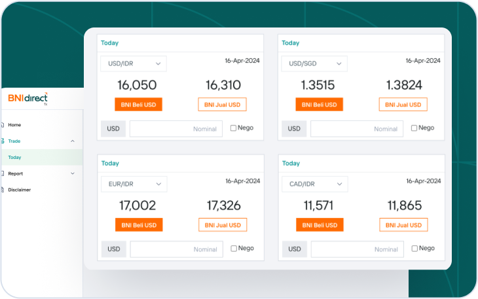Toggle Nego checkbox in EUR/IDR card

click(x=234, y=249)
